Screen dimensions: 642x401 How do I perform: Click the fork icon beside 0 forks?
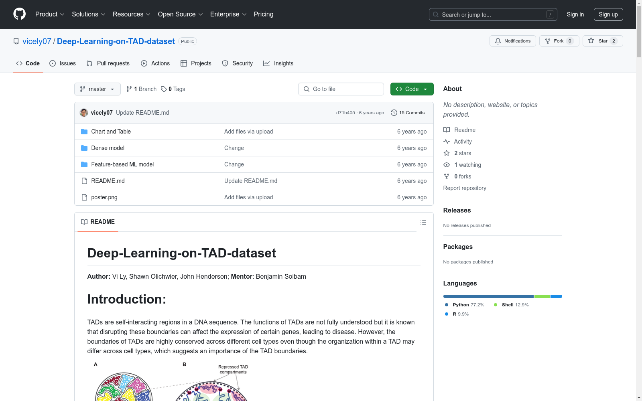[x=447, y=176]
